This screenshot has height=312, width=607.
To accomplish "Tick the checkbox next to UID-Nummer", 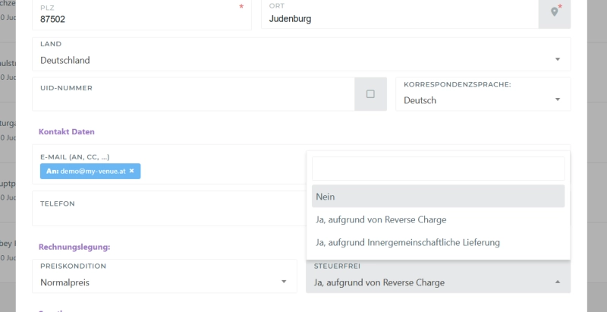I will (x=370, y=94).
